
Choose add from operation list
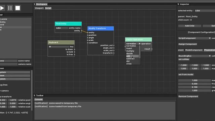(132, 56)
